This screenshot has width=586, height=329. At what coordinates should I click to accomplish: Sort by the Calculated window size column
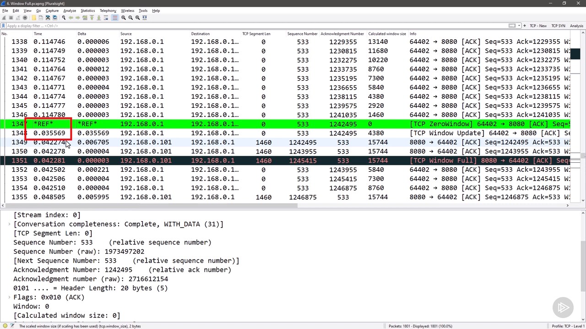387,33
